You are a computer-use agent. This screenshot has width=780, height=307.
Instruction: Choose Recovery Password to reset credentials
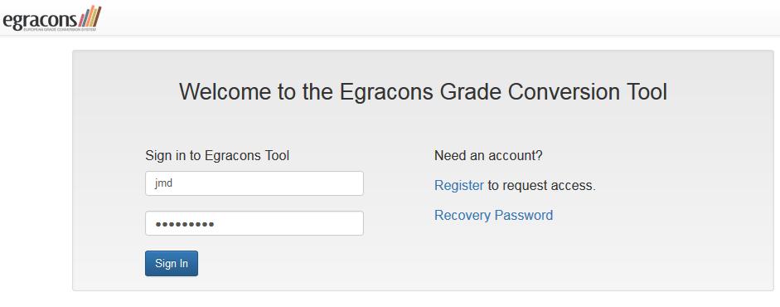[x=493, y=216]
